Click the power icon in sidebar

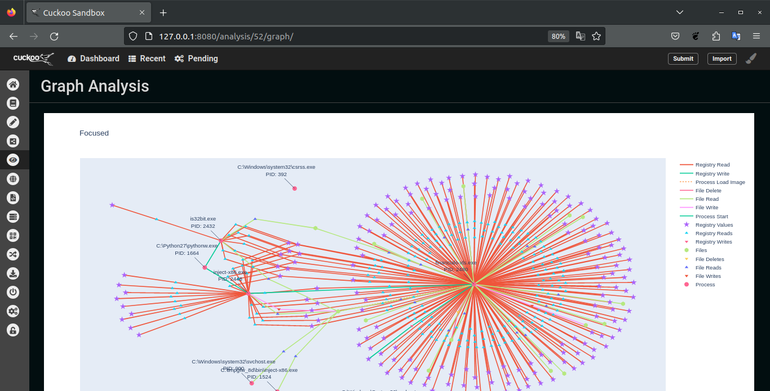(13, 293)
